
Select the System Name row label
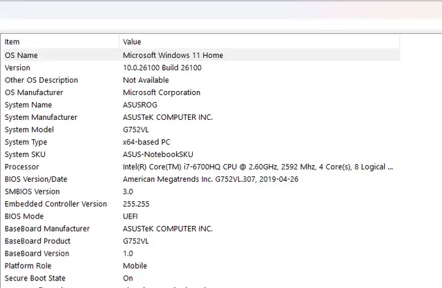coord(28,105)
